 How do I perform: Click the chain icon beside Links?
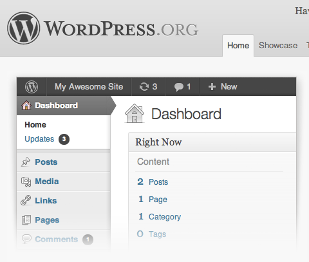(x=26, y=200)
